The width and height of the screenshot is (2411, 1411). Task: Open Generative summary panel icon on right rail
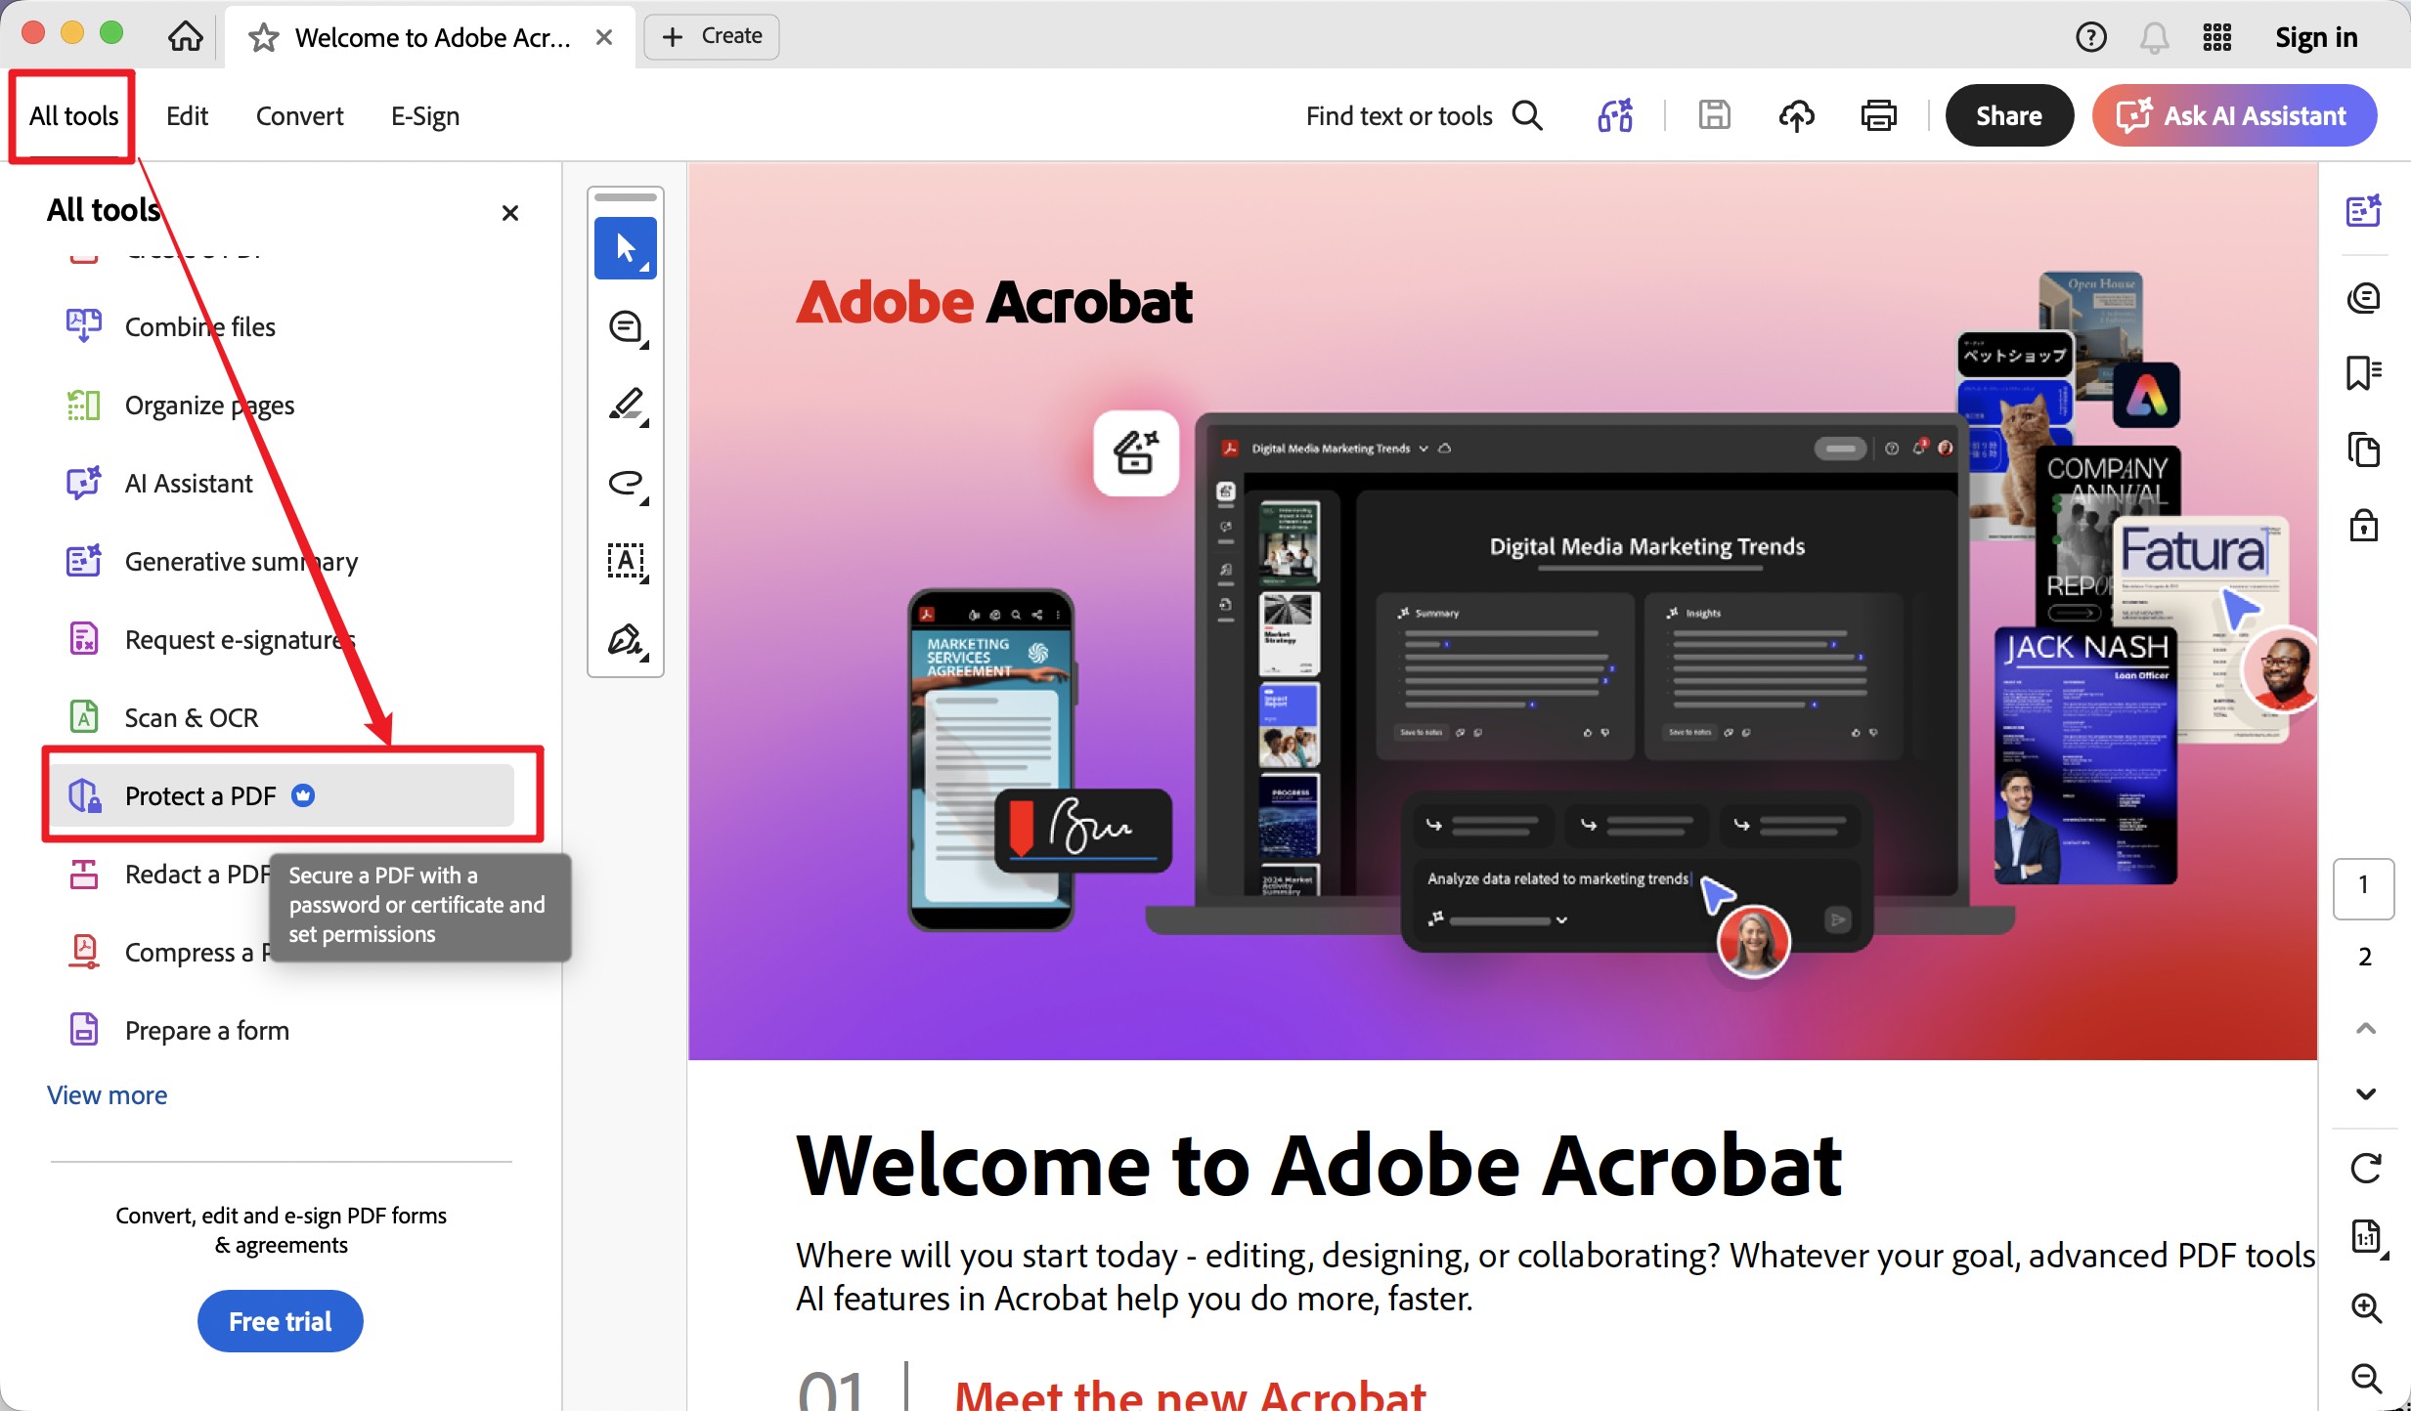coord(2363,210)
